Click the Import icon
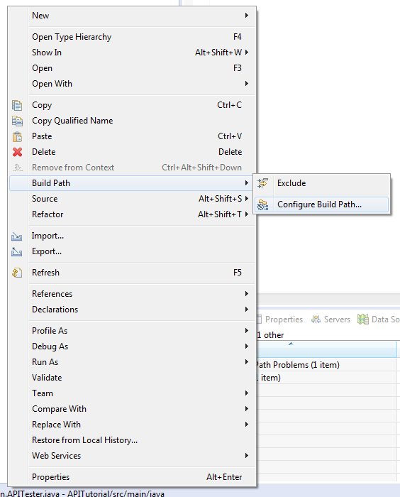 pyautogui.click(x=17, y=236)
